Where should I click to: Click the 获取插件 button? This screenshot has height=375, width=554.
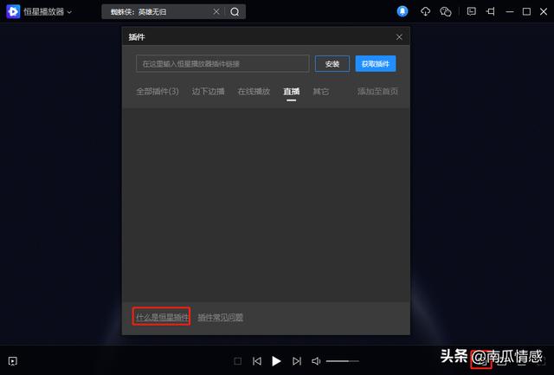click(375, 63)
